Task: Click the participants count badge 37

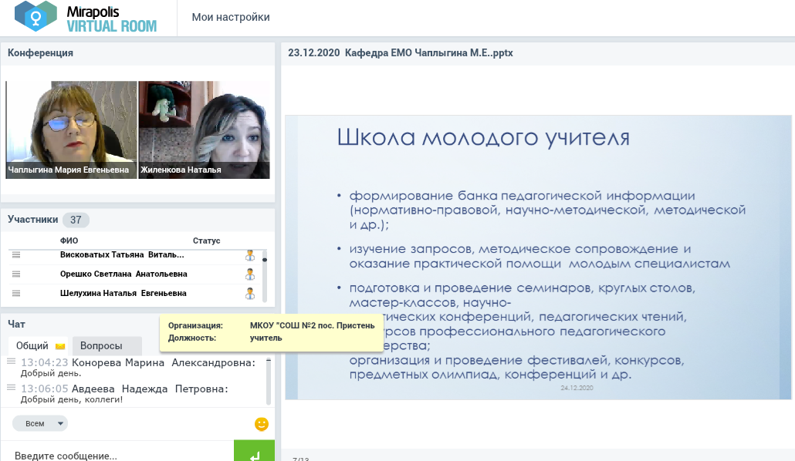Action: click(76, 220)
